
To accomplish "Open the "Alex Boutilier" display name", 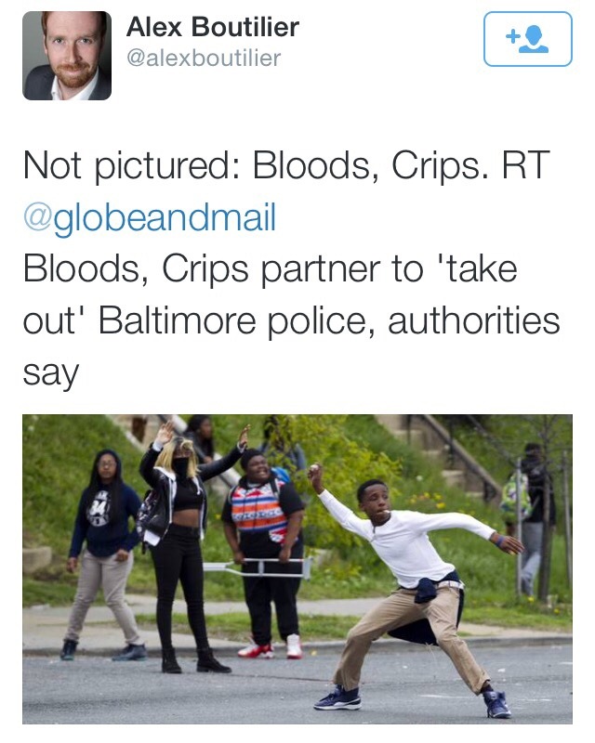I will [213, 27].
